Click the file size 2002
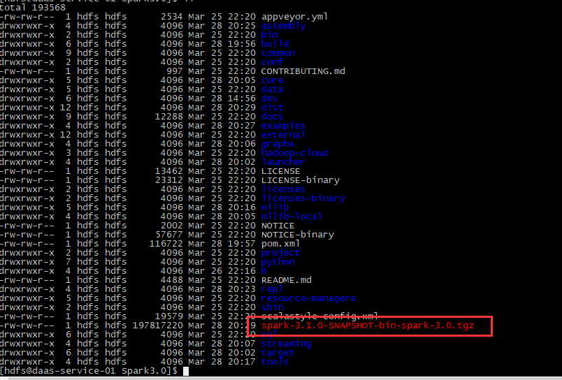The width and height of the screenshot is (562, 380). click(172, 226)
